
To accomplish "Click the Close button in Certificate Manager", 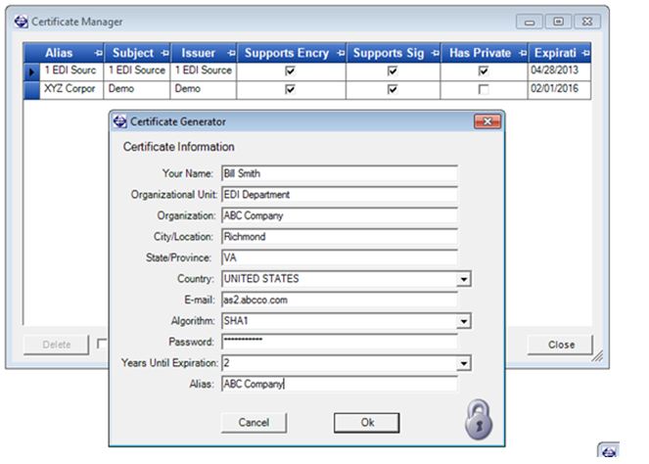I will 561,345.
